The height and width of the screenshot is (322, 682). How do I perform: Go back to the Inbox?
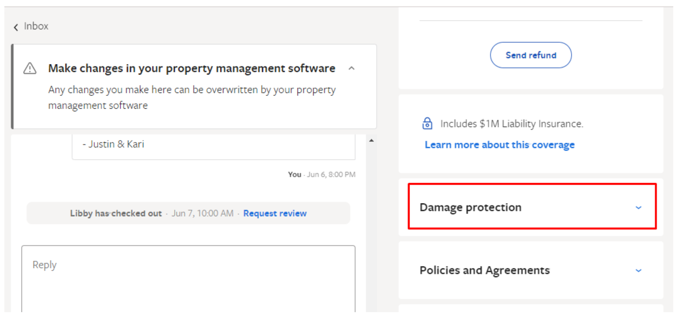(36, 26)
